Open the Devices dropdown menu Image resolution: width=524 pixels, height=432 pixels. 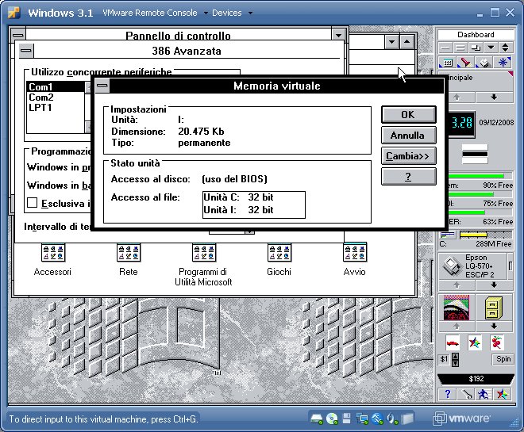click(232, 13)
